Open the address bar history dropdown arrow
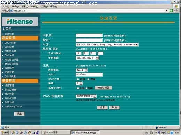 pos(167,11)
